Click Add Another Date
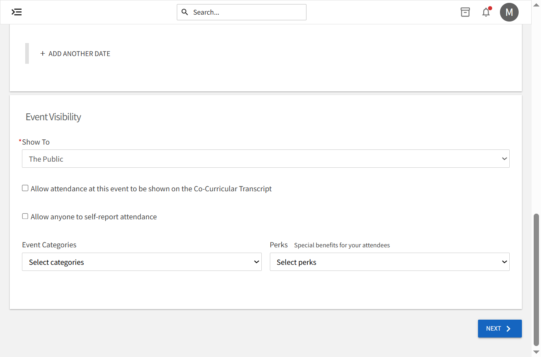541x357 pixels. click(75, 54)
